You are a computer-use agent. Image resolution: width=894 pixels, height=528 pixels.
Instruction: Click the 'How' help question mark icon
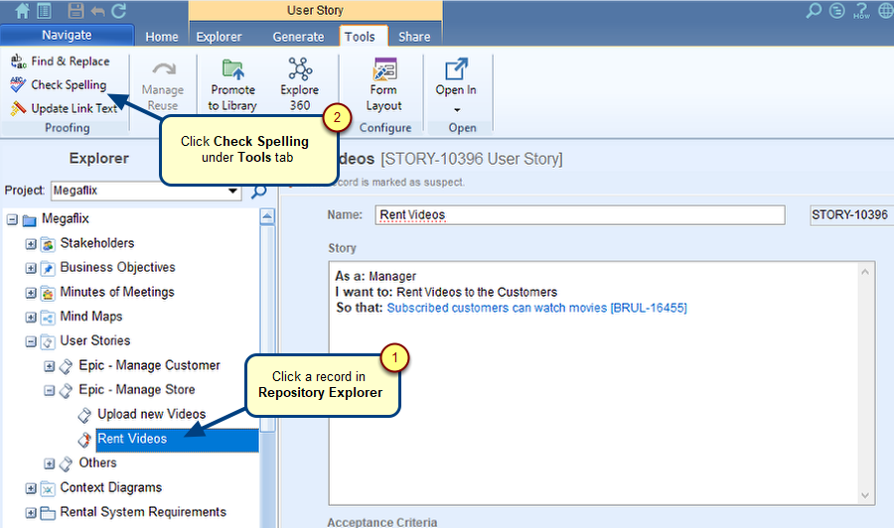click(861, 10)
